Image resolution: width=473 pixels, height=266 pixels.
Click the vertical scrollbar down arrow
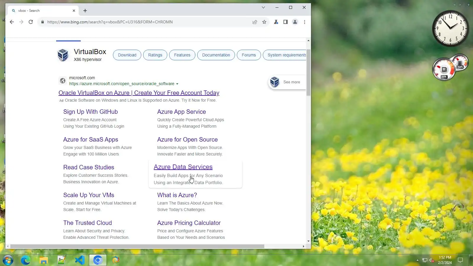(x=308, y=241)
